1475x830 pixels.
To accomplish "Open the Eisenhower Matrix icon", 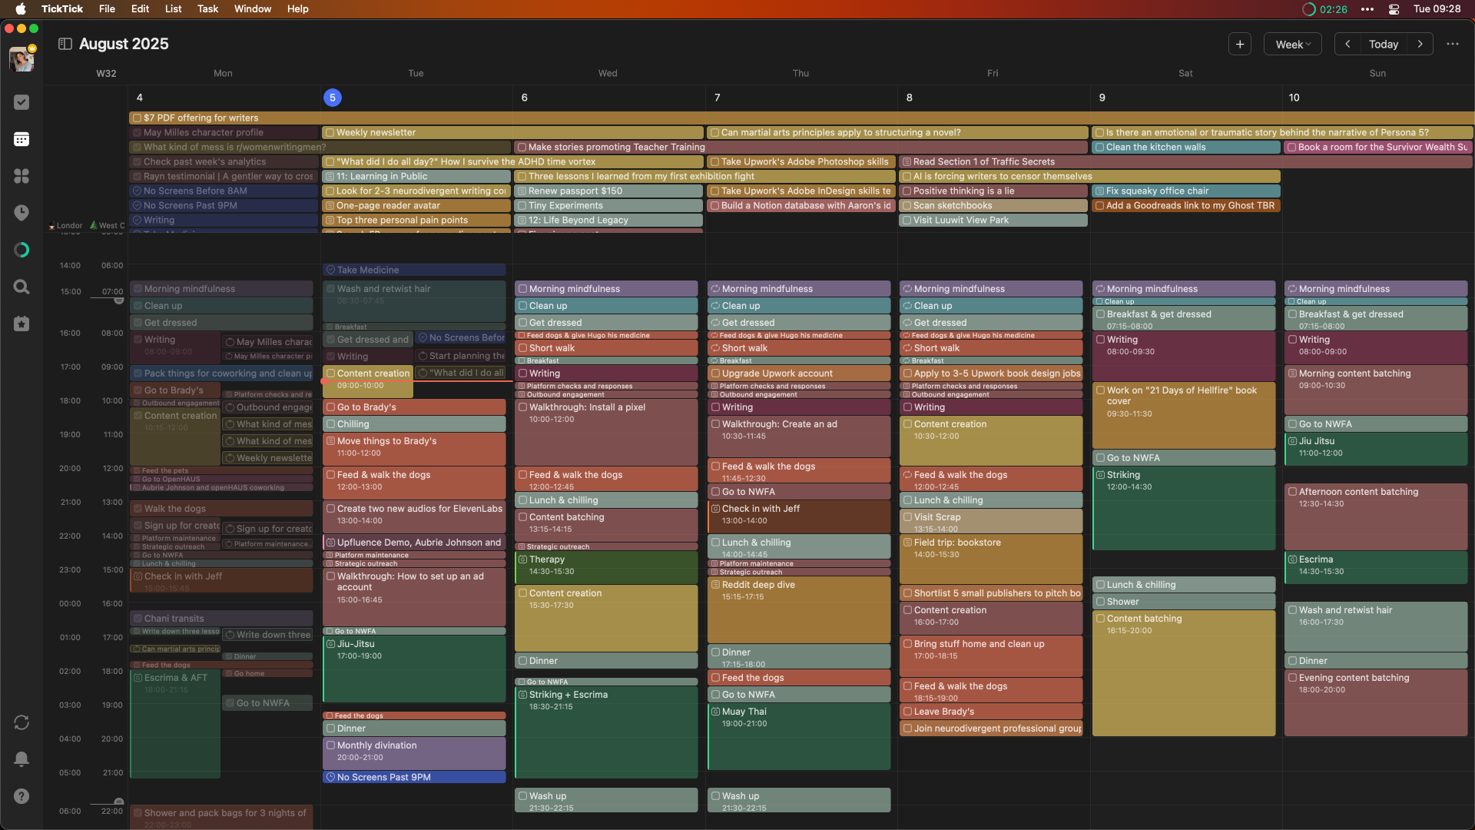I will click(x=21, y=176).
